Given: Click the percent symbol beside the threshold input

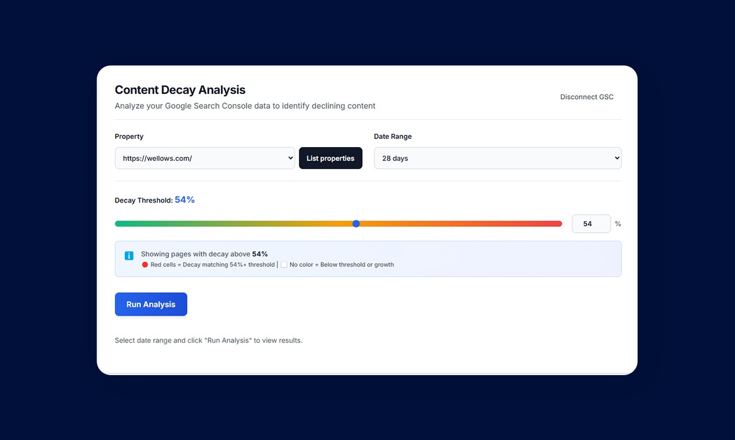Looking at the screenshot, I should [618, 223].
